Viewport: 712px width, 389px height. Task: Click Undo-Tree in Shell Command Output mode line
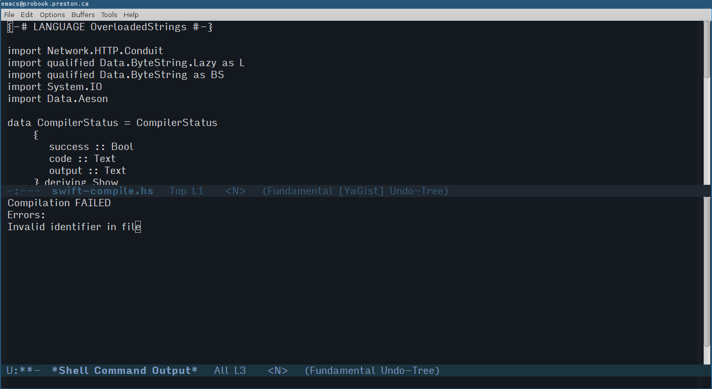[x=407, y=371]
